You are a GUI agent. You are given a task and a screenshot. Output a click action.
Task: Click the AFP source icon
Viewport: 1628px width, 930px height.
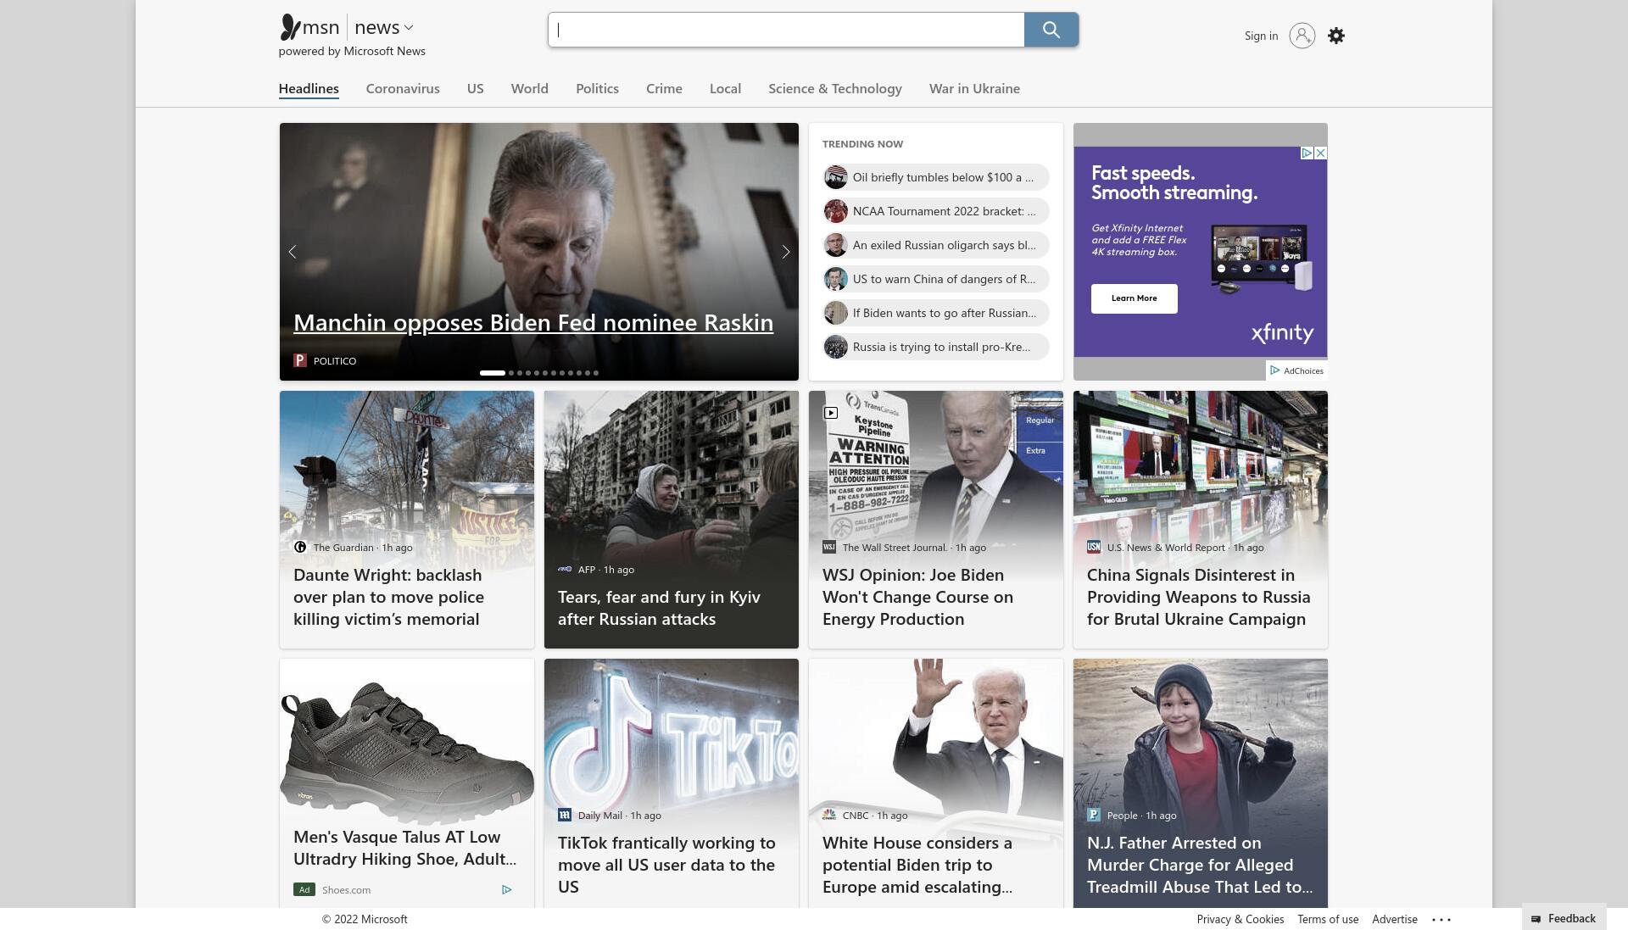(x=565, y=570)
